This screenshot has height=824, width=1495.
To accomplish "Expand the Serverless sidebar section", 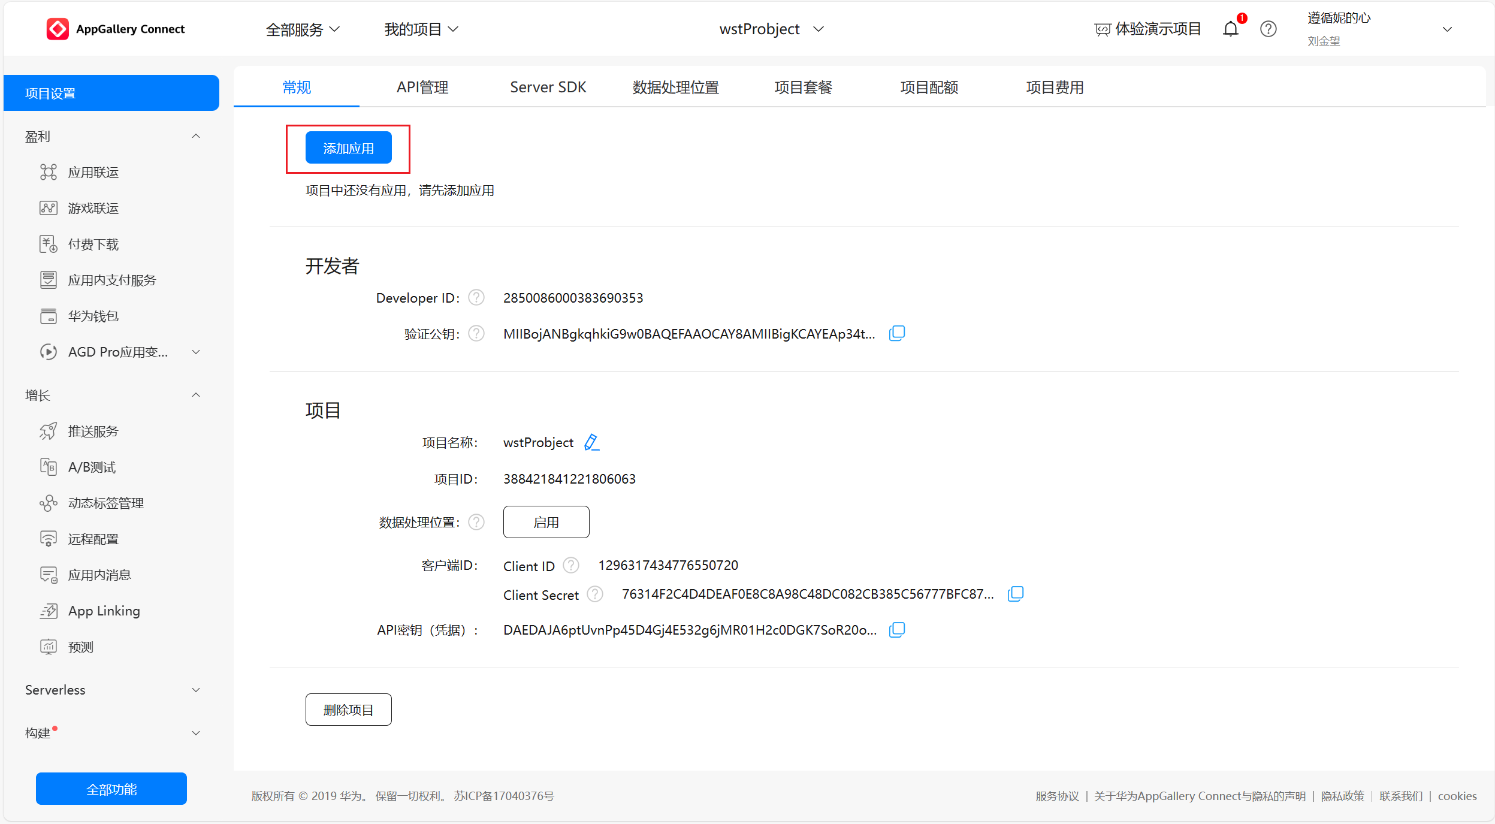I will point(196,690).
